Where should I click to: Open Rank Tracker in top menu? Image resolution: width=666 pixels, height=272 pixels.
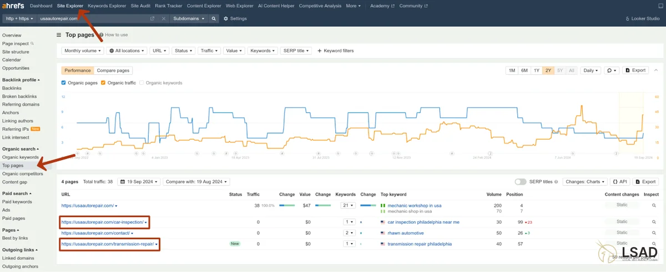pos(169,6)
